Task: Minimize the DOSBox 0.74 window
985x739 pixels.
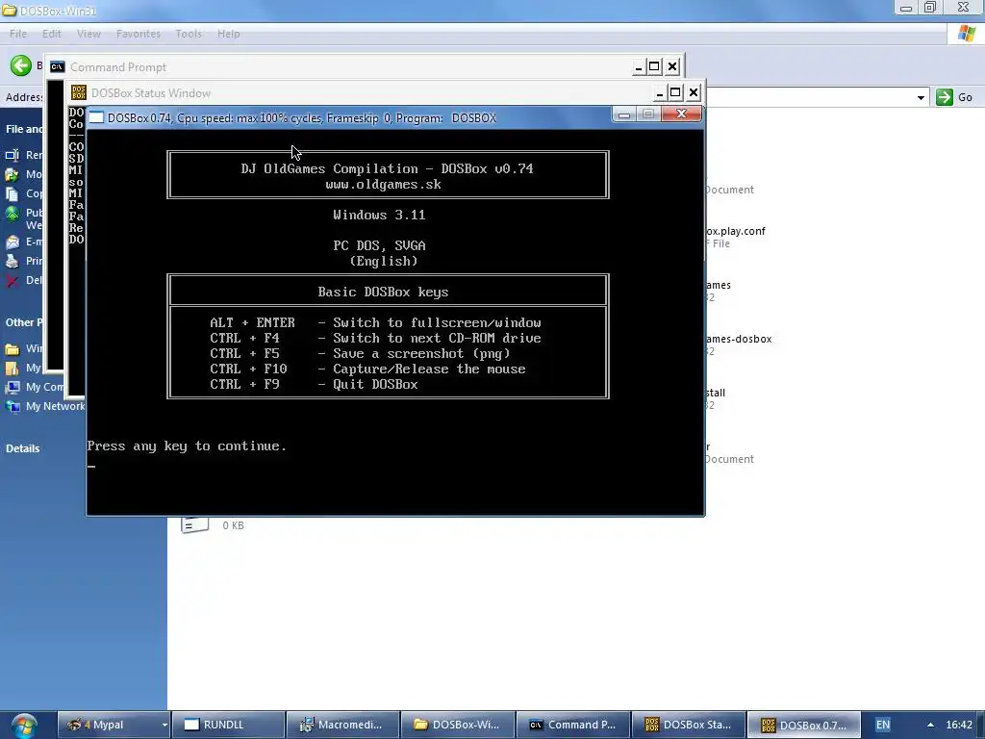Action: click(x=623, y=114)
